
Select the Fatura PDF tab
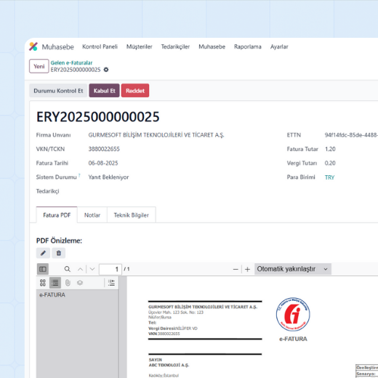[57, 215]
